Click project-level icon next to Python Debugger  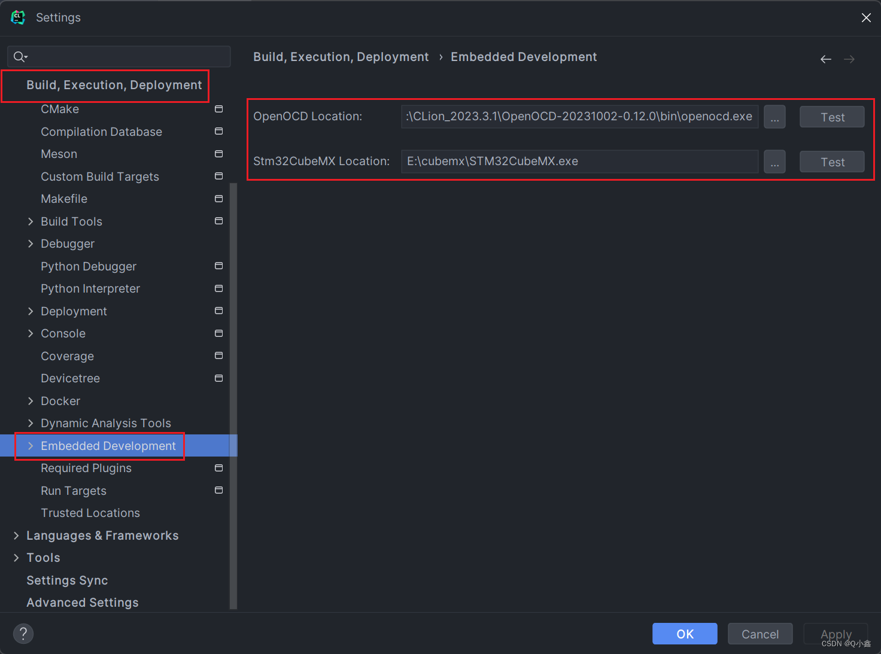click(219, 266)
